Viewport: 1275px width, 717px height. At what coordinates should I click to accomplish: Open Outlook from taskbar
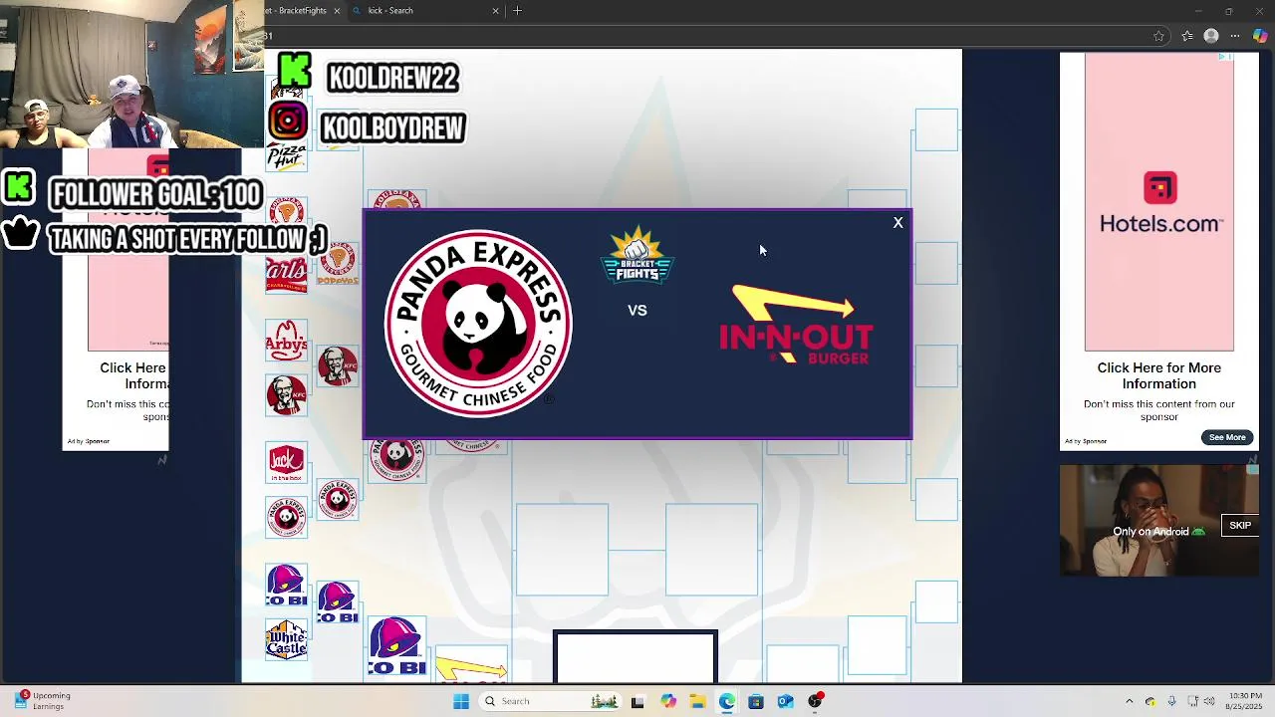[x=786, y=701]
